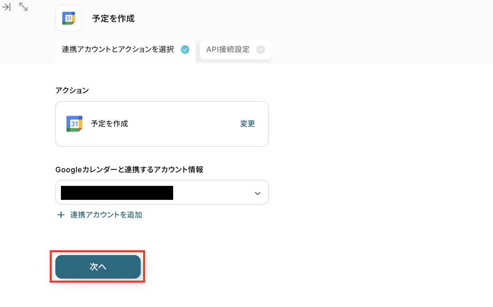Click the アクション section label
This screenshot has width=493, height=307.
(72, 90)
